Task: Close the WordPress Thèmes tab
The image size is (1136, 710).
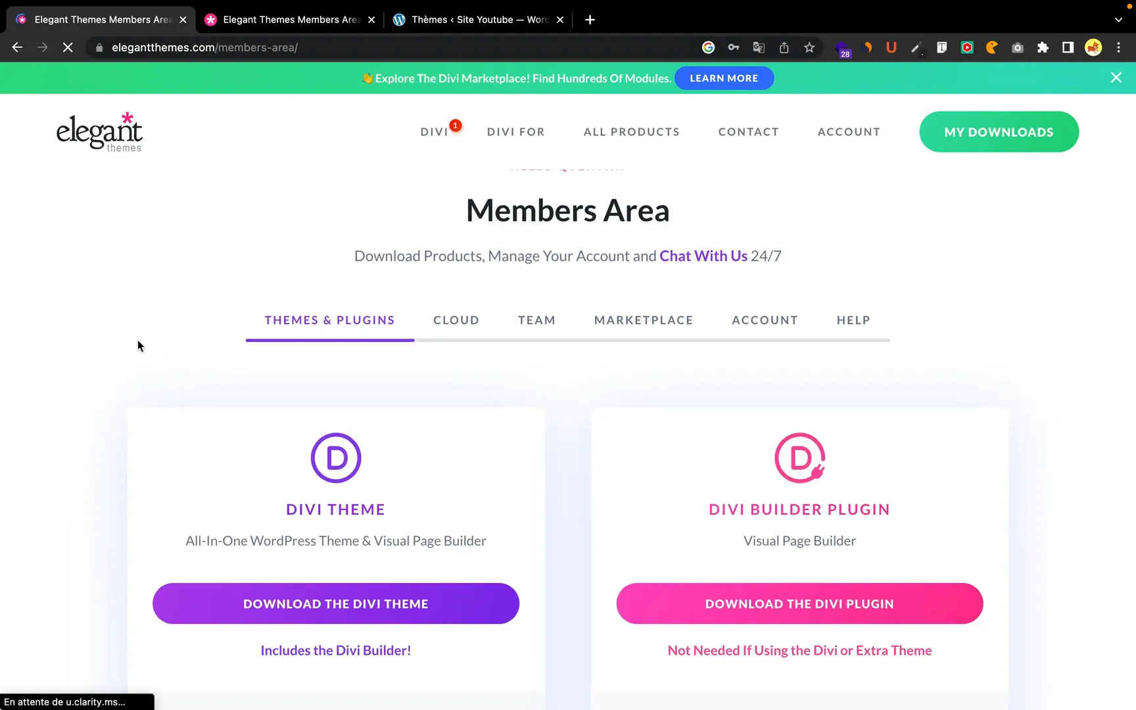Action: 560,20
